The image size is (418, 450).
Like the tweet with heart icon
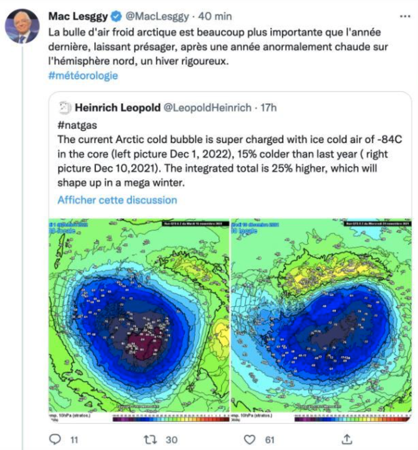(250, 440)
